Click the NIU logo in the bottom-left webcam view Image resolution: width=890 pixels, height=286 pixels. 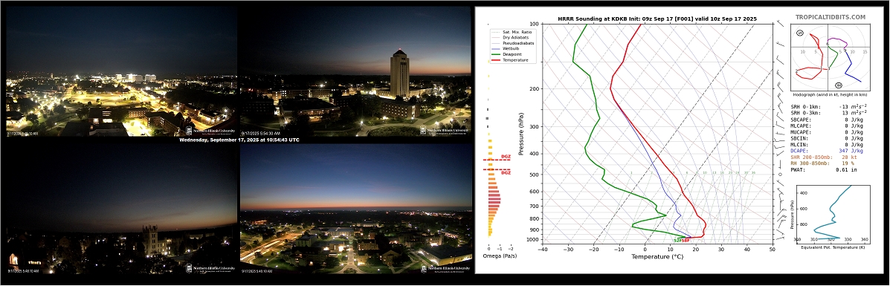coord(210,268)
